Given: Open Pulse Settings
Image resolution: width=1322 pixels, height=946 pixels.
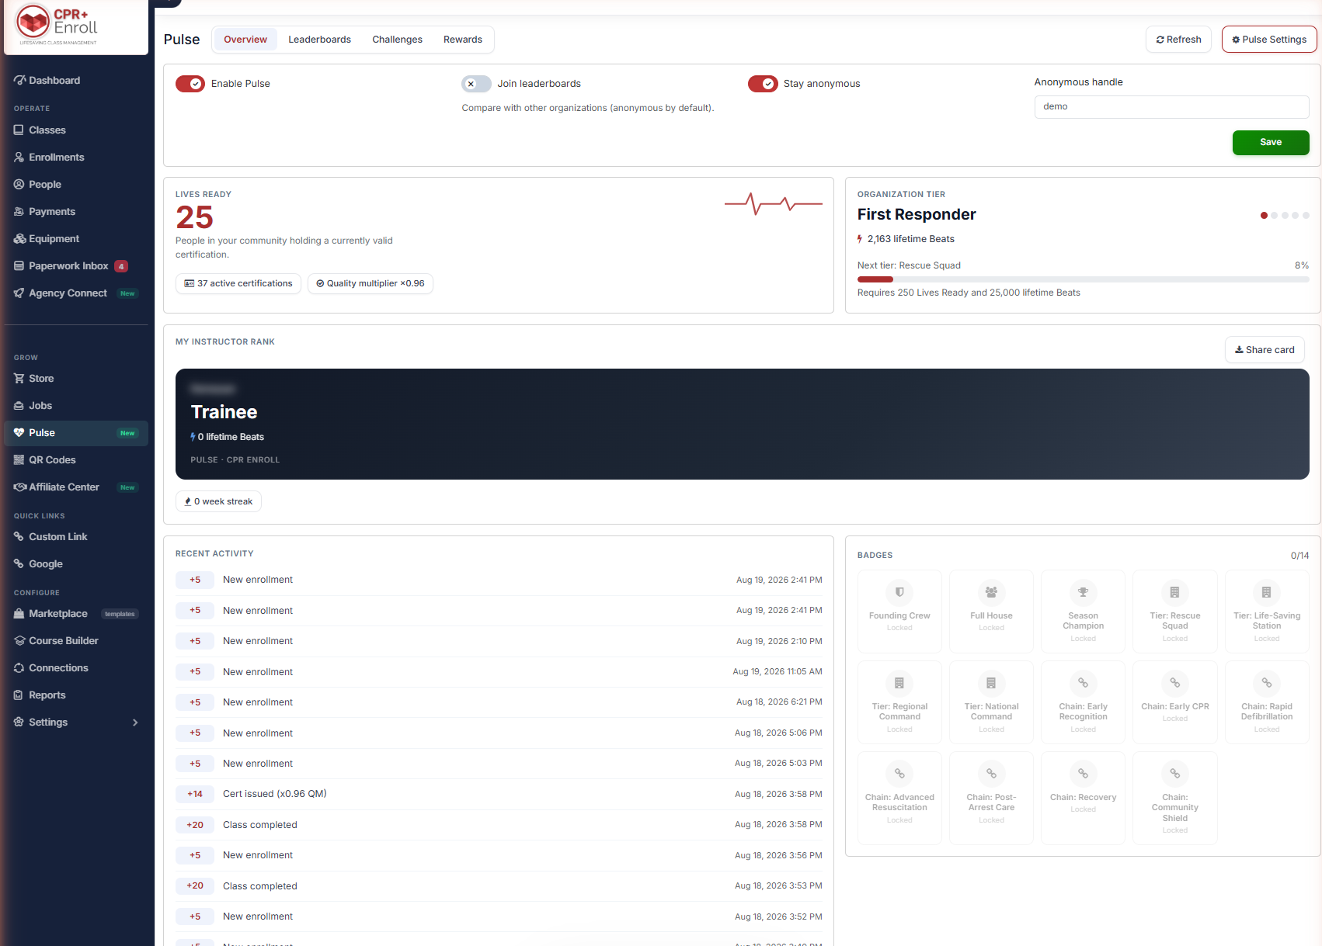Looking at the screenshot, I should click(x=1269, y=40).
